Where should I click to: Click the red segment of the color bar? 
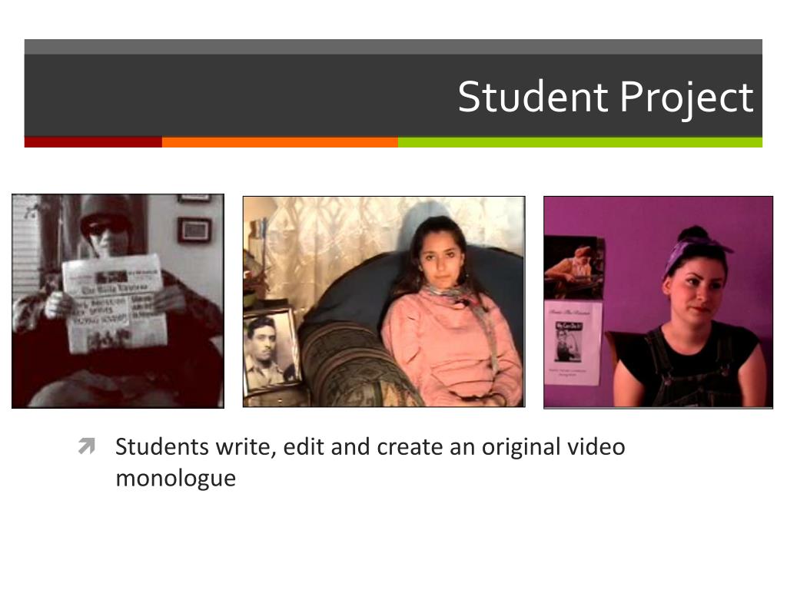click(93, 142)
